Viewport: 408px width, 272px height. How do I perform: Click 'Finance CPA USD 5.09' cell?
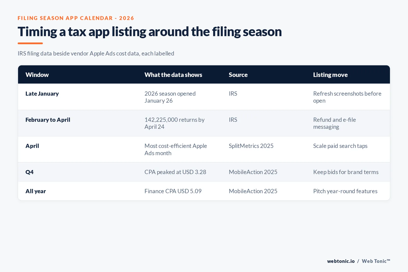point(173,191)
